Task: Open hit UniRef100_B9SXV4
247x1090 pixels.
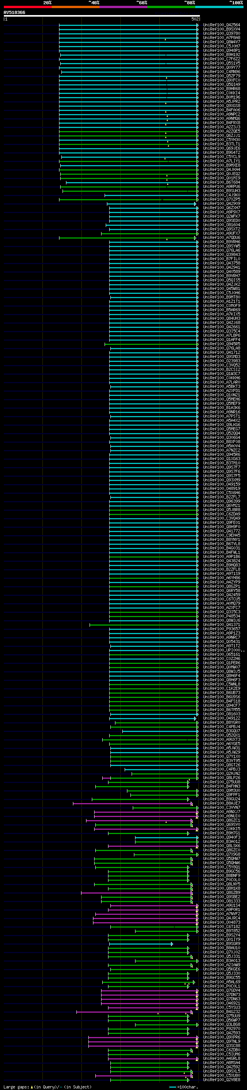Action: (222, 29)
